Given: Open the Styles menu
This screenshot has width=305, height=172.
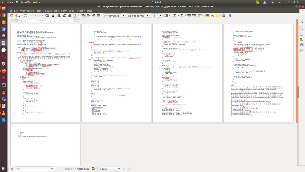Looking at the screenshot, I should [49, 11].
